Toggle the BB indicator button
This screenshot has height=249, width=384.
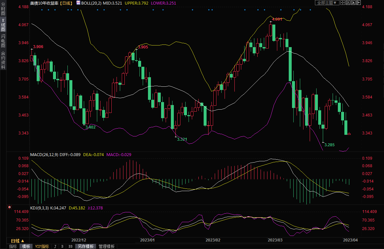pyautogui.click(x=70, y=246)
